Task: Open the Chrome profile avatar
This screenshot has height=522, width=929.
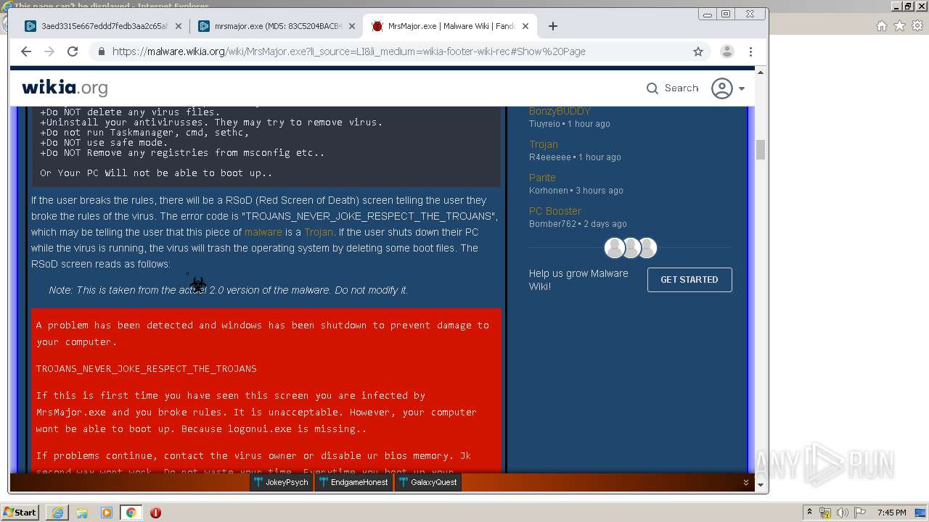Action: pos(727,51)
